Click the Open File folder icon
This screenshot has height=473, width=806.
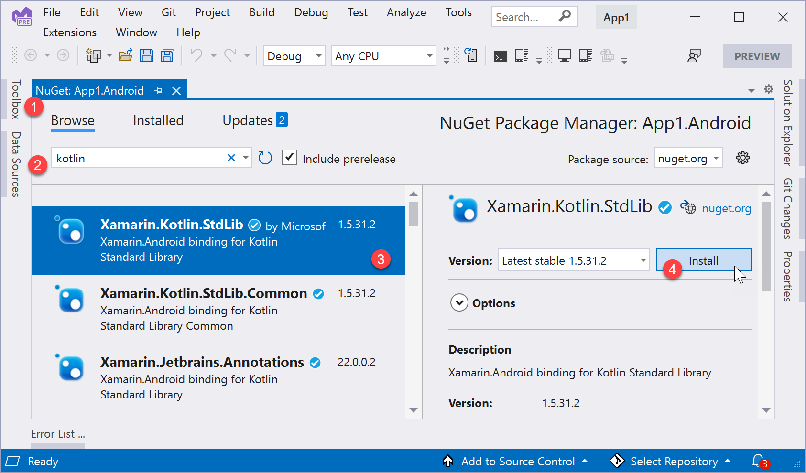coord(126,56)
